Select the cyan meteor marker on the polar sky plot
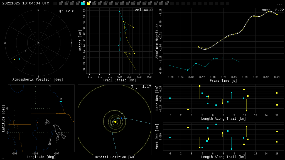285x160 pixels. [x=19, y=59]
